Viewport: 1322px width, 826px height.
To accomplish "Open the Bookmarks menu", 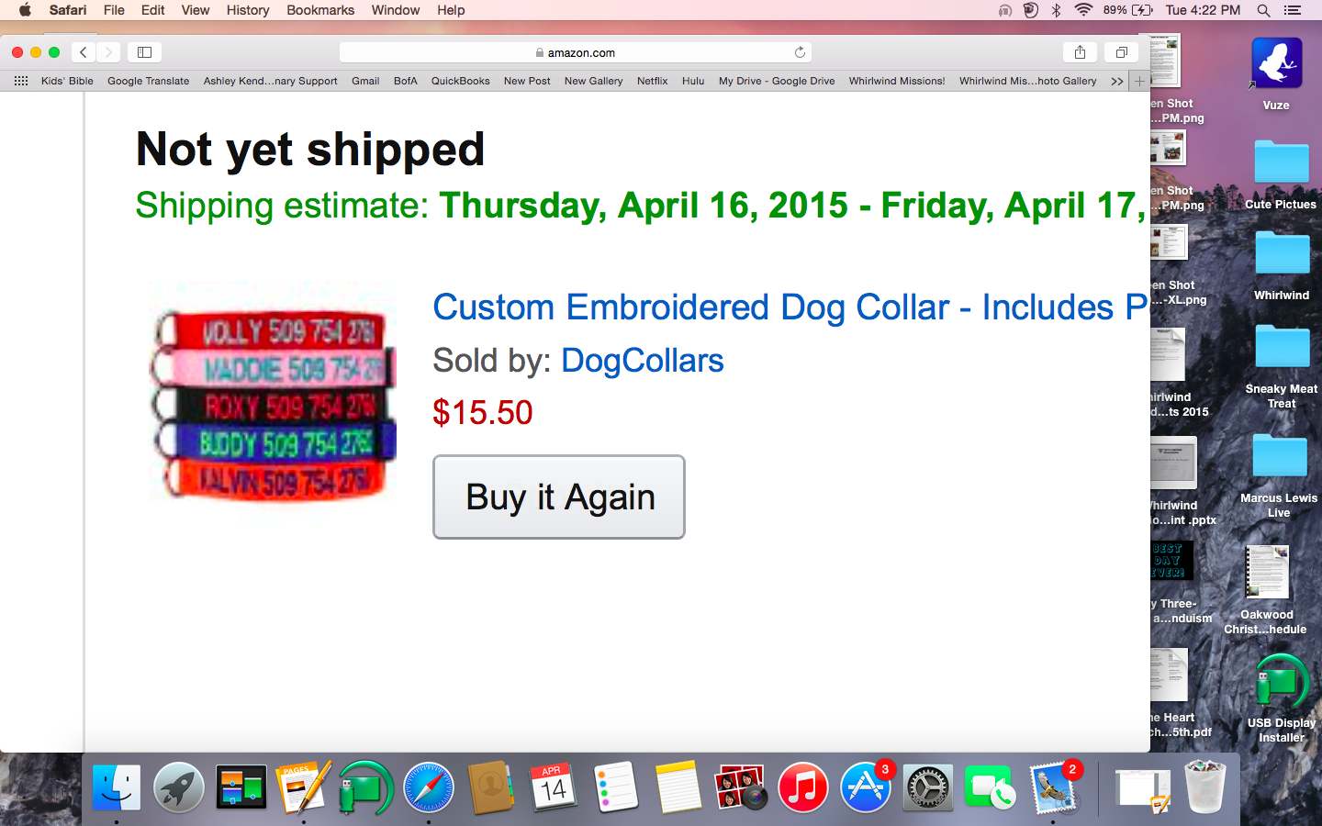I will (x=319, y=10).
